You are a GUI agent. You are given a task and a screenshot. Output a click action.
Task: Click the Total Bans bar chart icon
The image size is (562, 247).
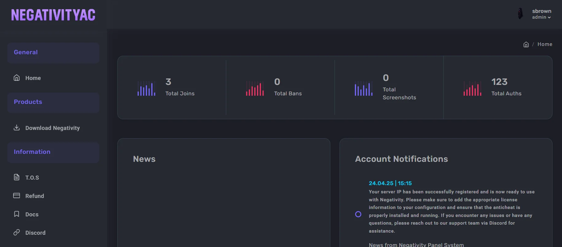[255, 89]
